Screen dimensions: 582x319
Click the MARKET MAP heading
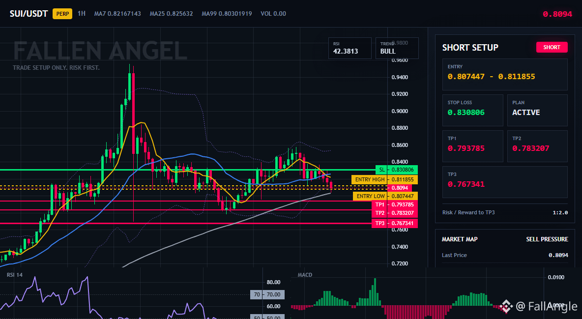coord(460,239)
